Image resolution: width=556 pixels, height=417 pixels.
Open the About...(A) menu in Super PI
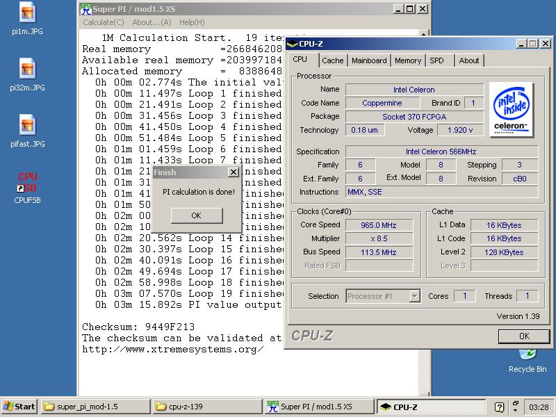pos(152,22)
